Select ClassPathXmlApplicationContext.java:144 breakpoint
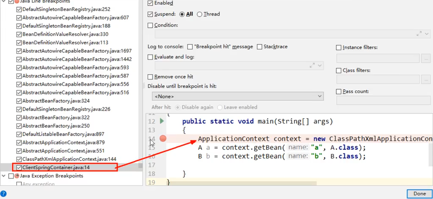433x199 pixels. point(69,159)
